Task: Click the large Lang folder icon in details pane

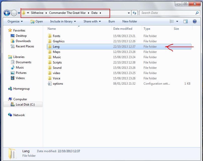Action: click(x=12, y=154)
